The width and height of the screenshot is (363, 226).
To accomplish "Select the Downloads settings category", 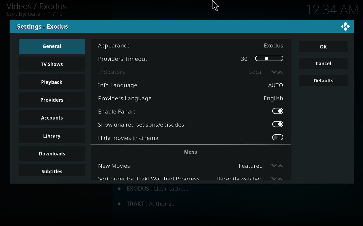I will tap(52, 154).
